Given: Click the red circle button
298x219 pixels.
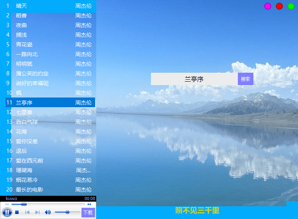Looking at the screenshot, I should click(x=279, y=6).
